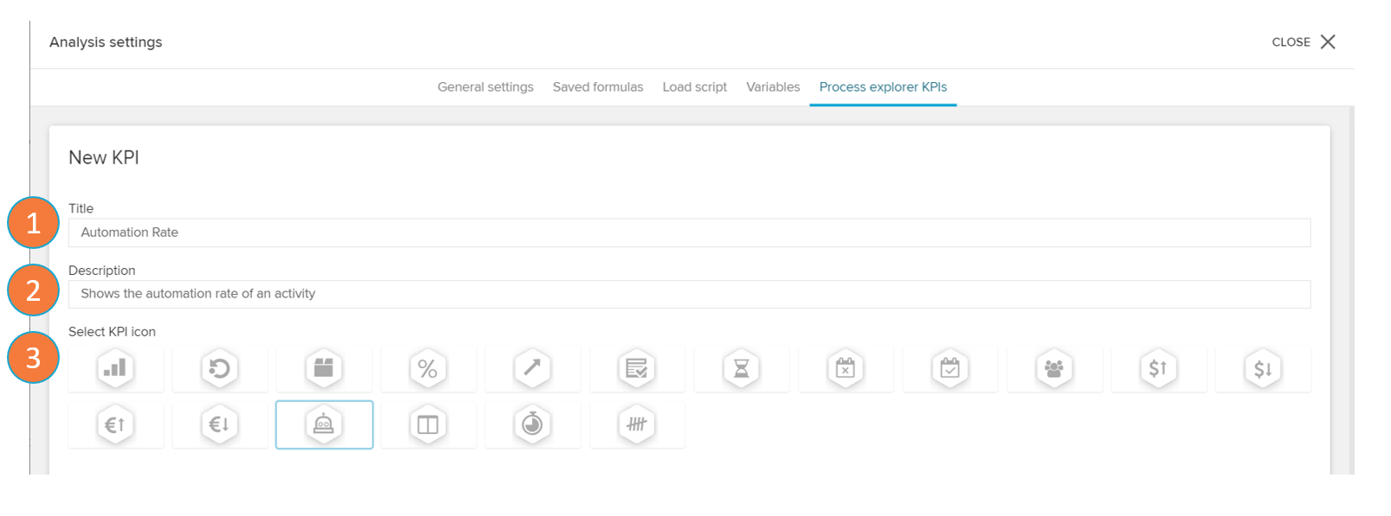The height and width of the screenshot is (516, 1391).
Task: Select the hourglass KPI icon
Action: point(741,369)
